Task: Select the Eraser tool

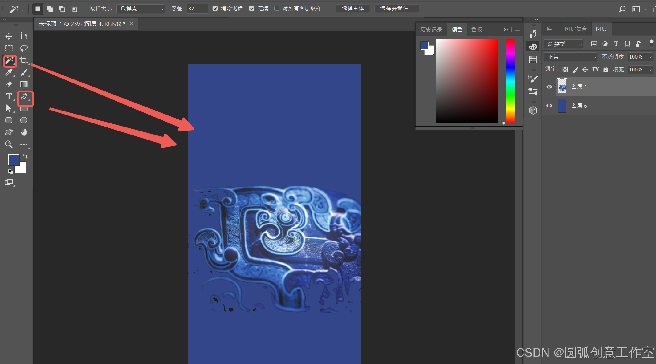Action: tap(9, 84)
